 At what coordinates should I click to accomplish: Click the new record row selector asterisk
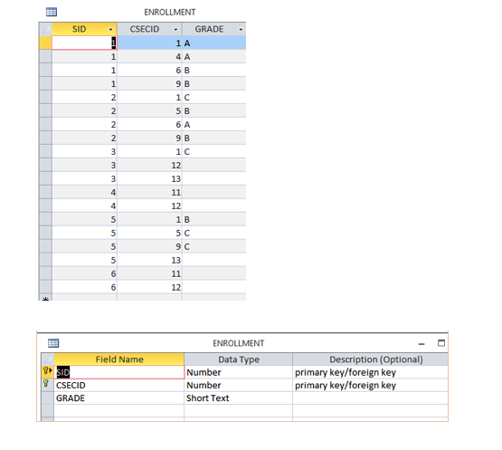pyautogui.click(x=45, y=298)
